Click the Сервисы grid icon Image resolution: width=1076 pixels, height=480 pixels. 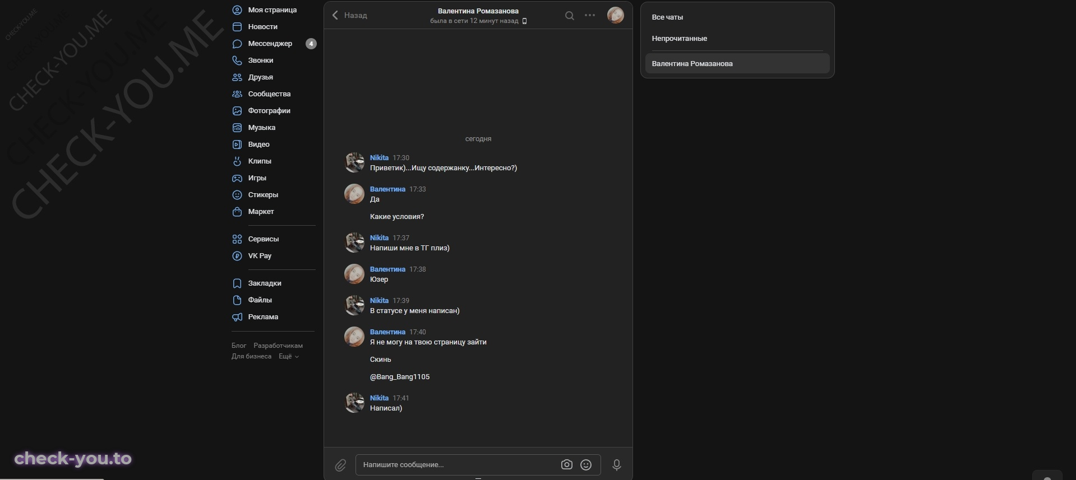237,239
